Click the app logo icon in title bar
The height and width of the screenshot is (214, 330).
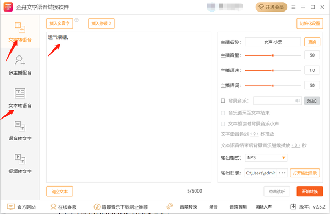point(8,7)
